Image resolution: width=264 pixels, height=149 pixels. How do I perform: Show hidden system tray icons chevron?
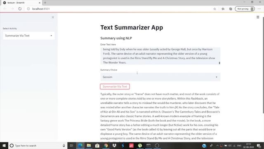click(x=217, y=146)
